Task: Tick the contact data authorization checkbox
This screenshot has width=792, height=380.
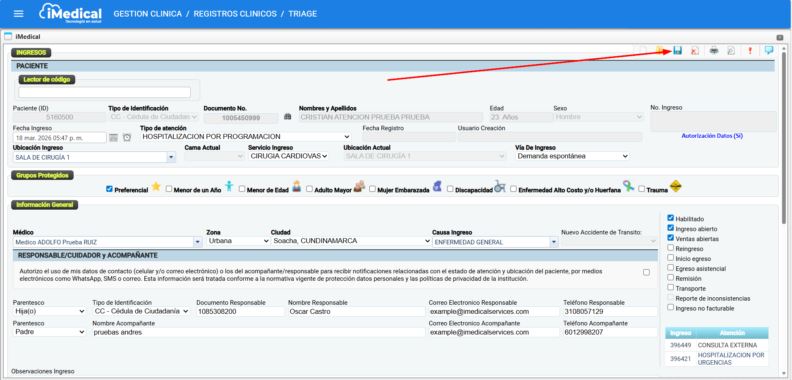Action: point(646,272)
